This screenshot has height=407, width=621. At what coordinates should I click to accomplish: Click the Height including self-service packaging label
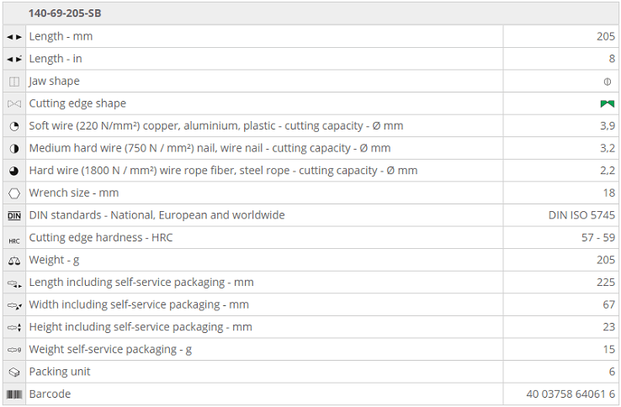[141, 327]
